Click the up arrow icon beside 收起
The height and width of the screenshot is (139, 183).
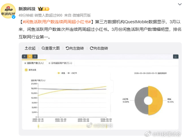[26, 48]
